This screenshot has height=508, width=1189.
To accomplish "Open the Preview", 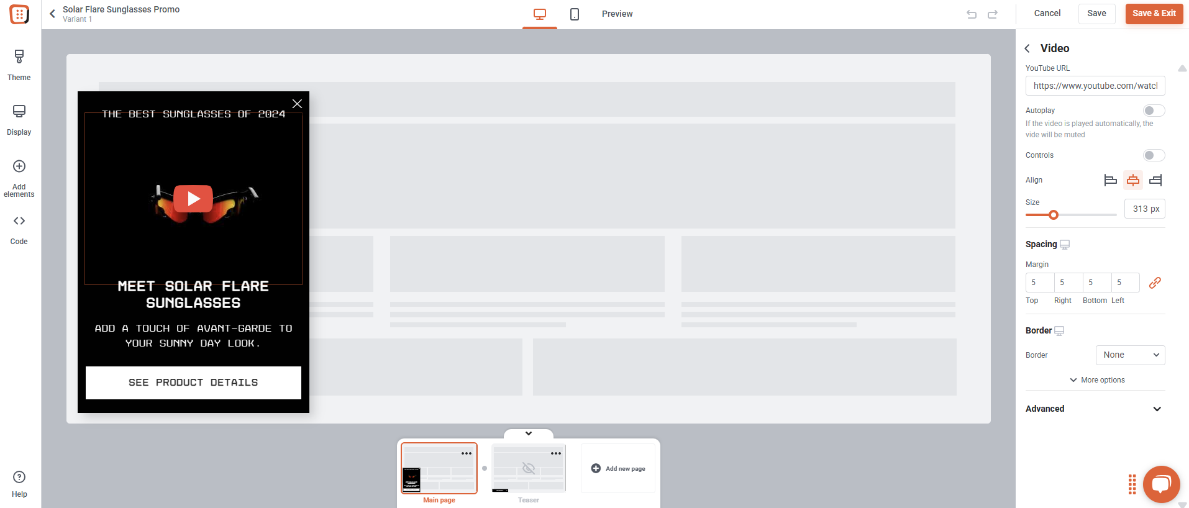I will point(617,14).
